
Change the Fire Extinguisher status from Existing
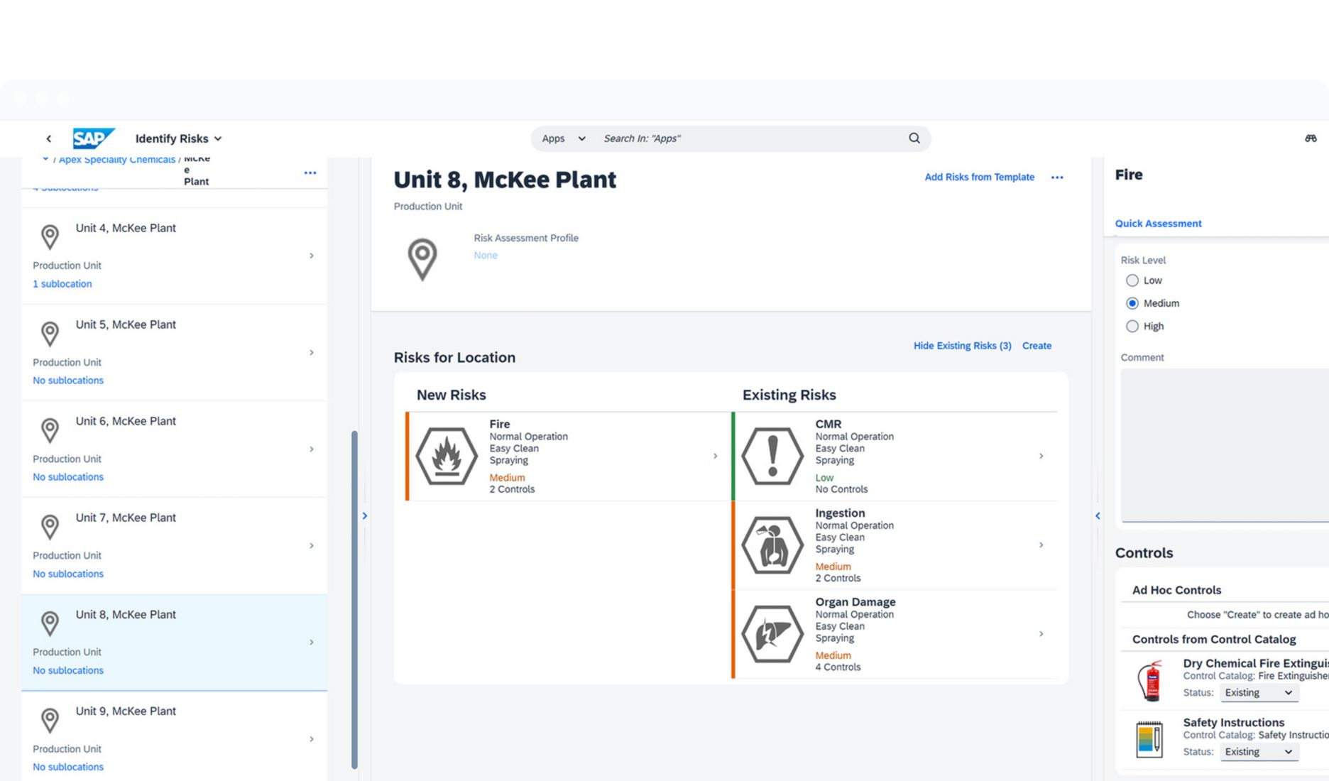coord(1259,692)
